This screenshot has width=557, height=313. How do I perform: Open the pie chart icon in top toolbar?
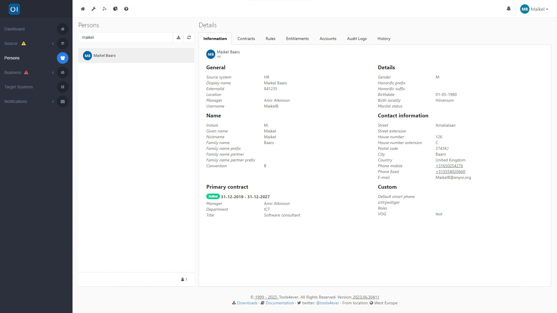click(x=115, y=9)
